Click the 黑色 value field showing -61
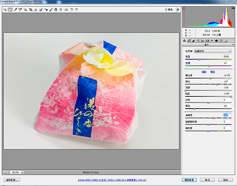 point(227,106)
